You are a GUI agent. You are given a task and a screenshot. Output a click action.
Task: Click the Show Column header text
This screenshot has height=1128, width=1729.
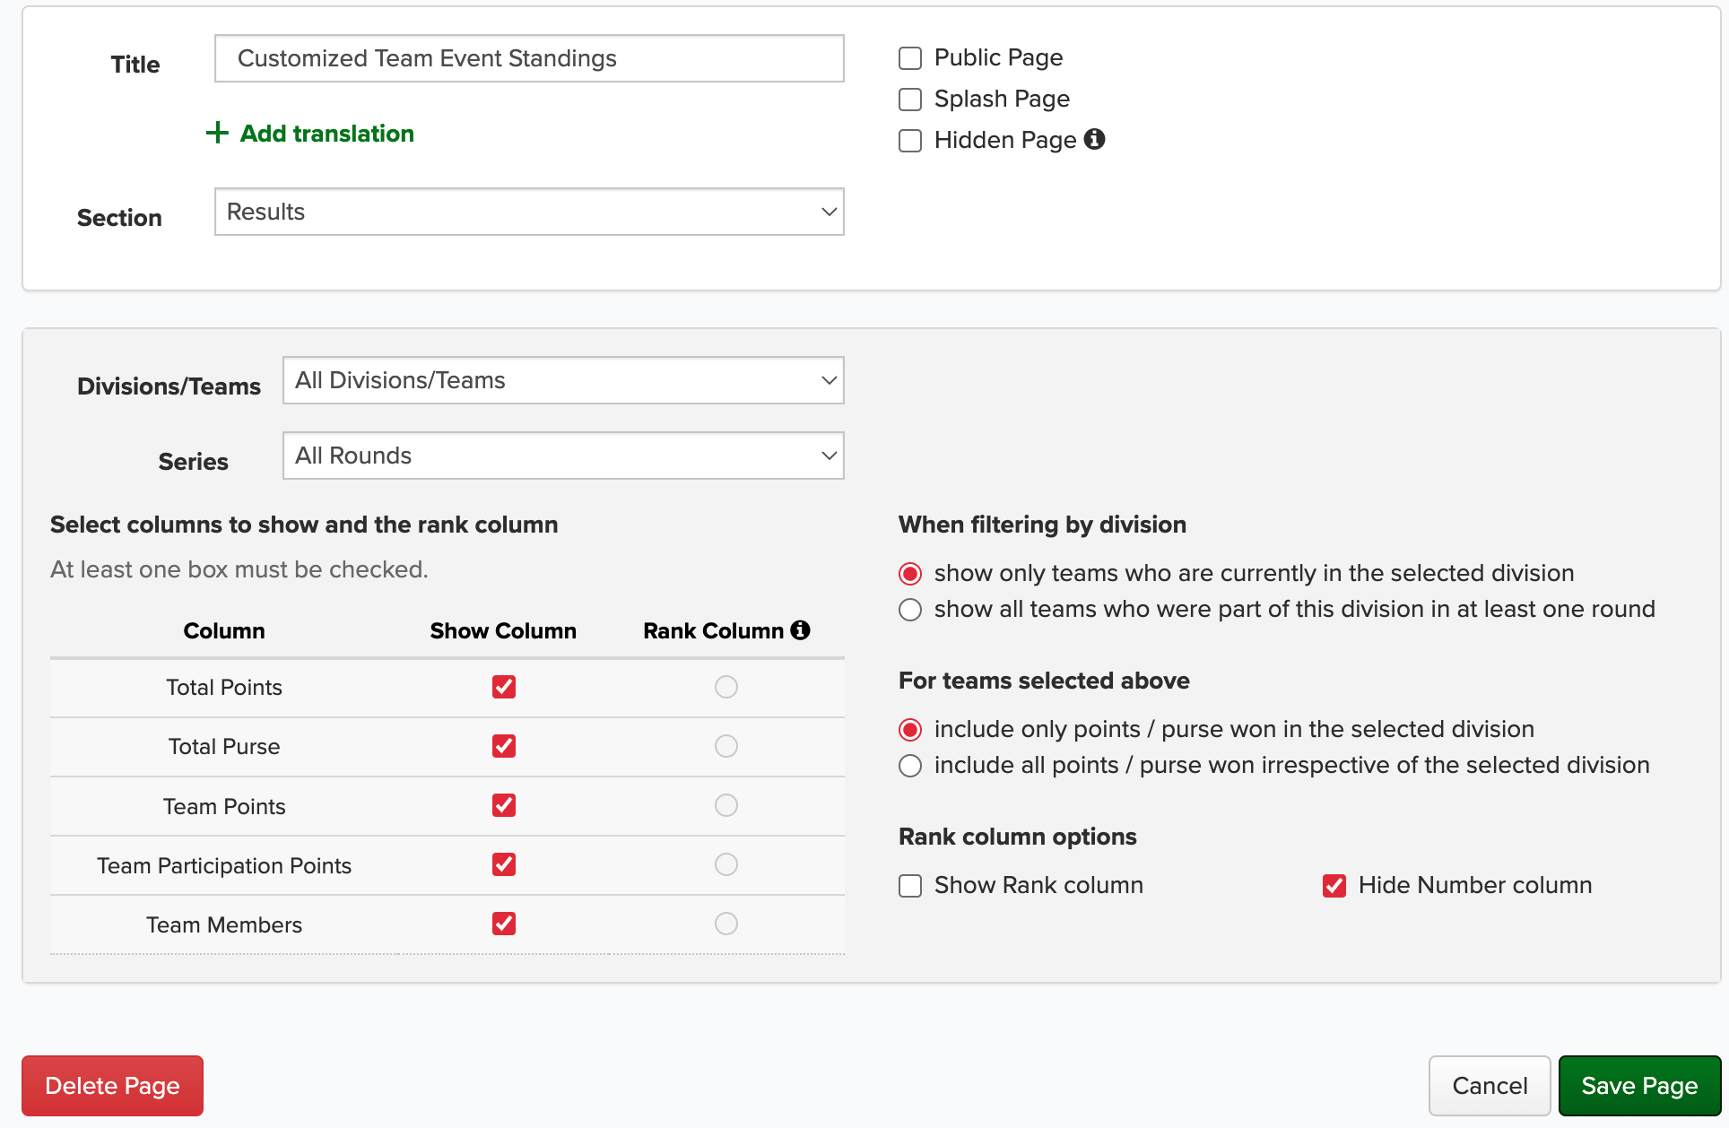pyautogui.click(x=503, y=631)
